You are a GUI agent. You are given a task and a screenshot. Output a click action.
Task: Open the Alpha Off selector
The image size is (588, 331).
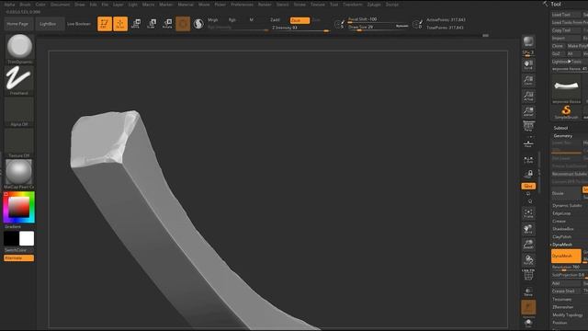tap(19, 110)
